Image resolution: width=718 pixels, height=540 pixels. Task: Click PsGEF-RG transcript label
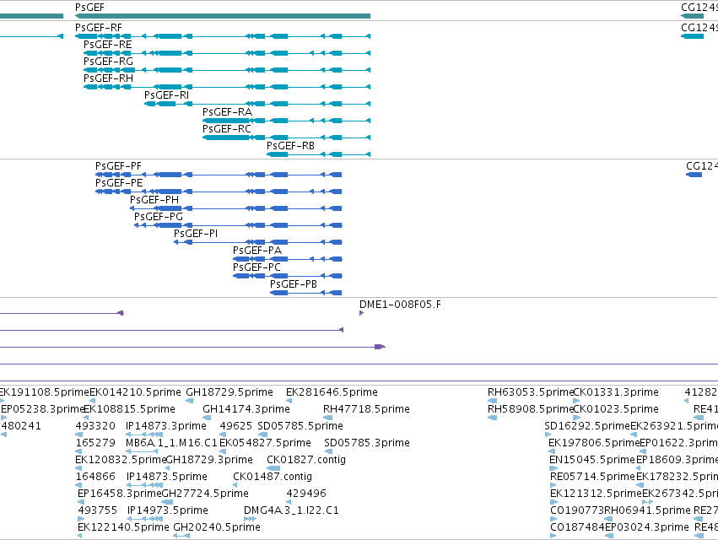pyautogui.click(x=108, y=62)
